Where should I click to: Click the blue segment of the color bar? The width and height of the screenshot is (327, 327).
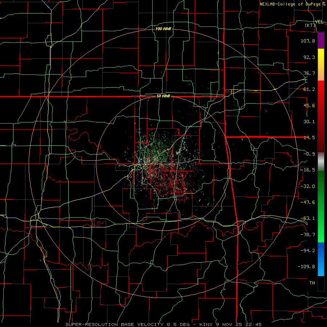tap(321, 259)
